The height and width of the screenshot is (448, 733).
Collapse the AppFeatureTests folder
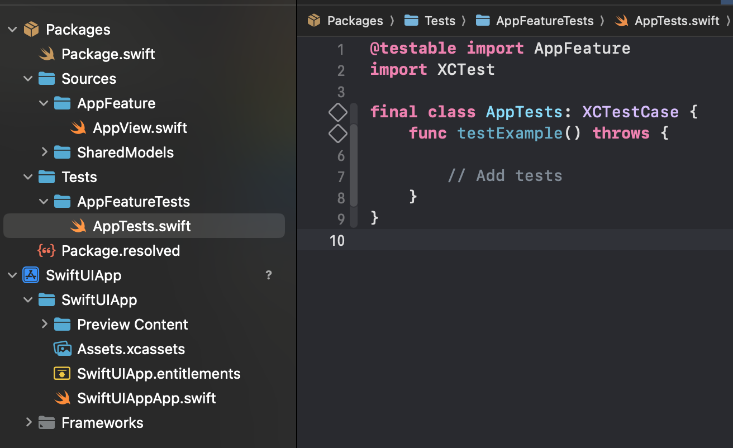[x=44, y=202]
